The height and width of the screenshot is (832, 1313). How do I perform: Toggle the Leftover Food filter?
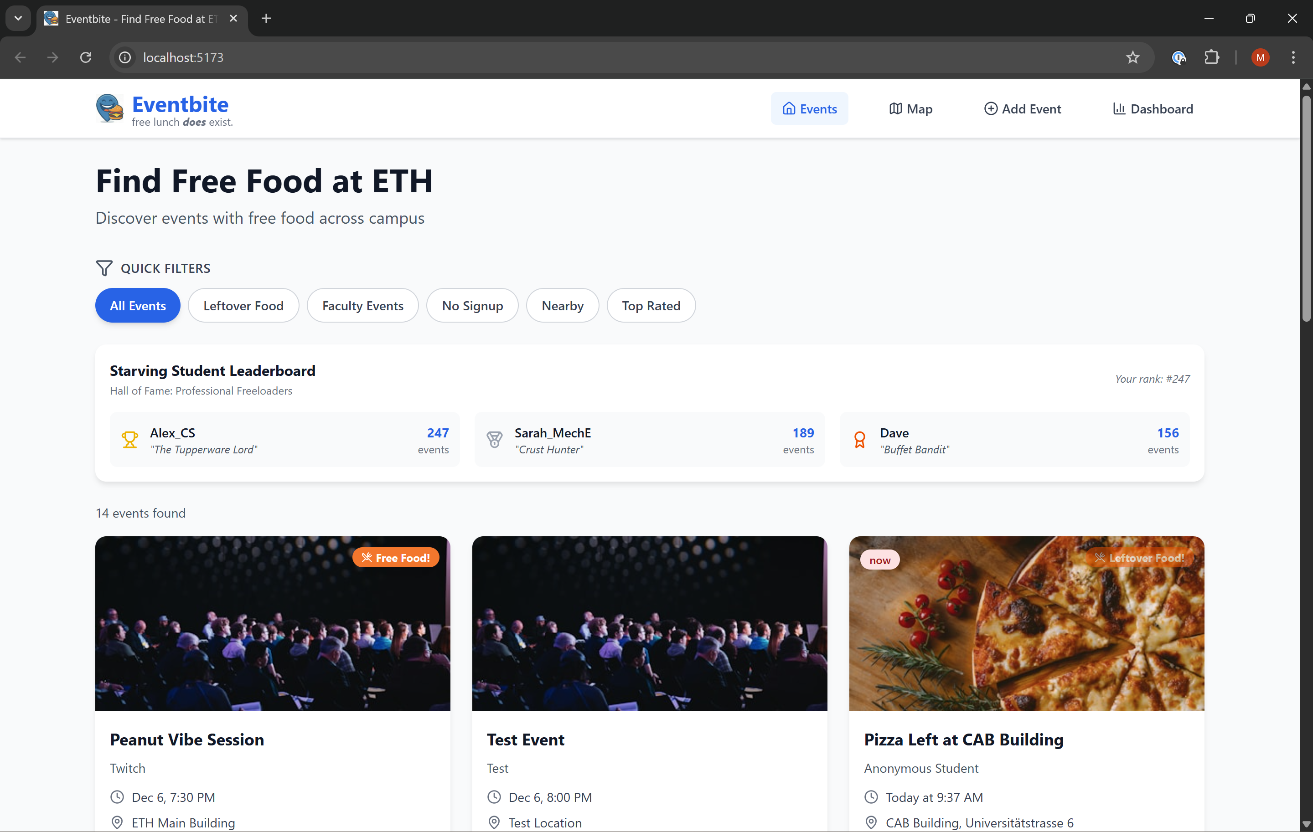point(243,306)
